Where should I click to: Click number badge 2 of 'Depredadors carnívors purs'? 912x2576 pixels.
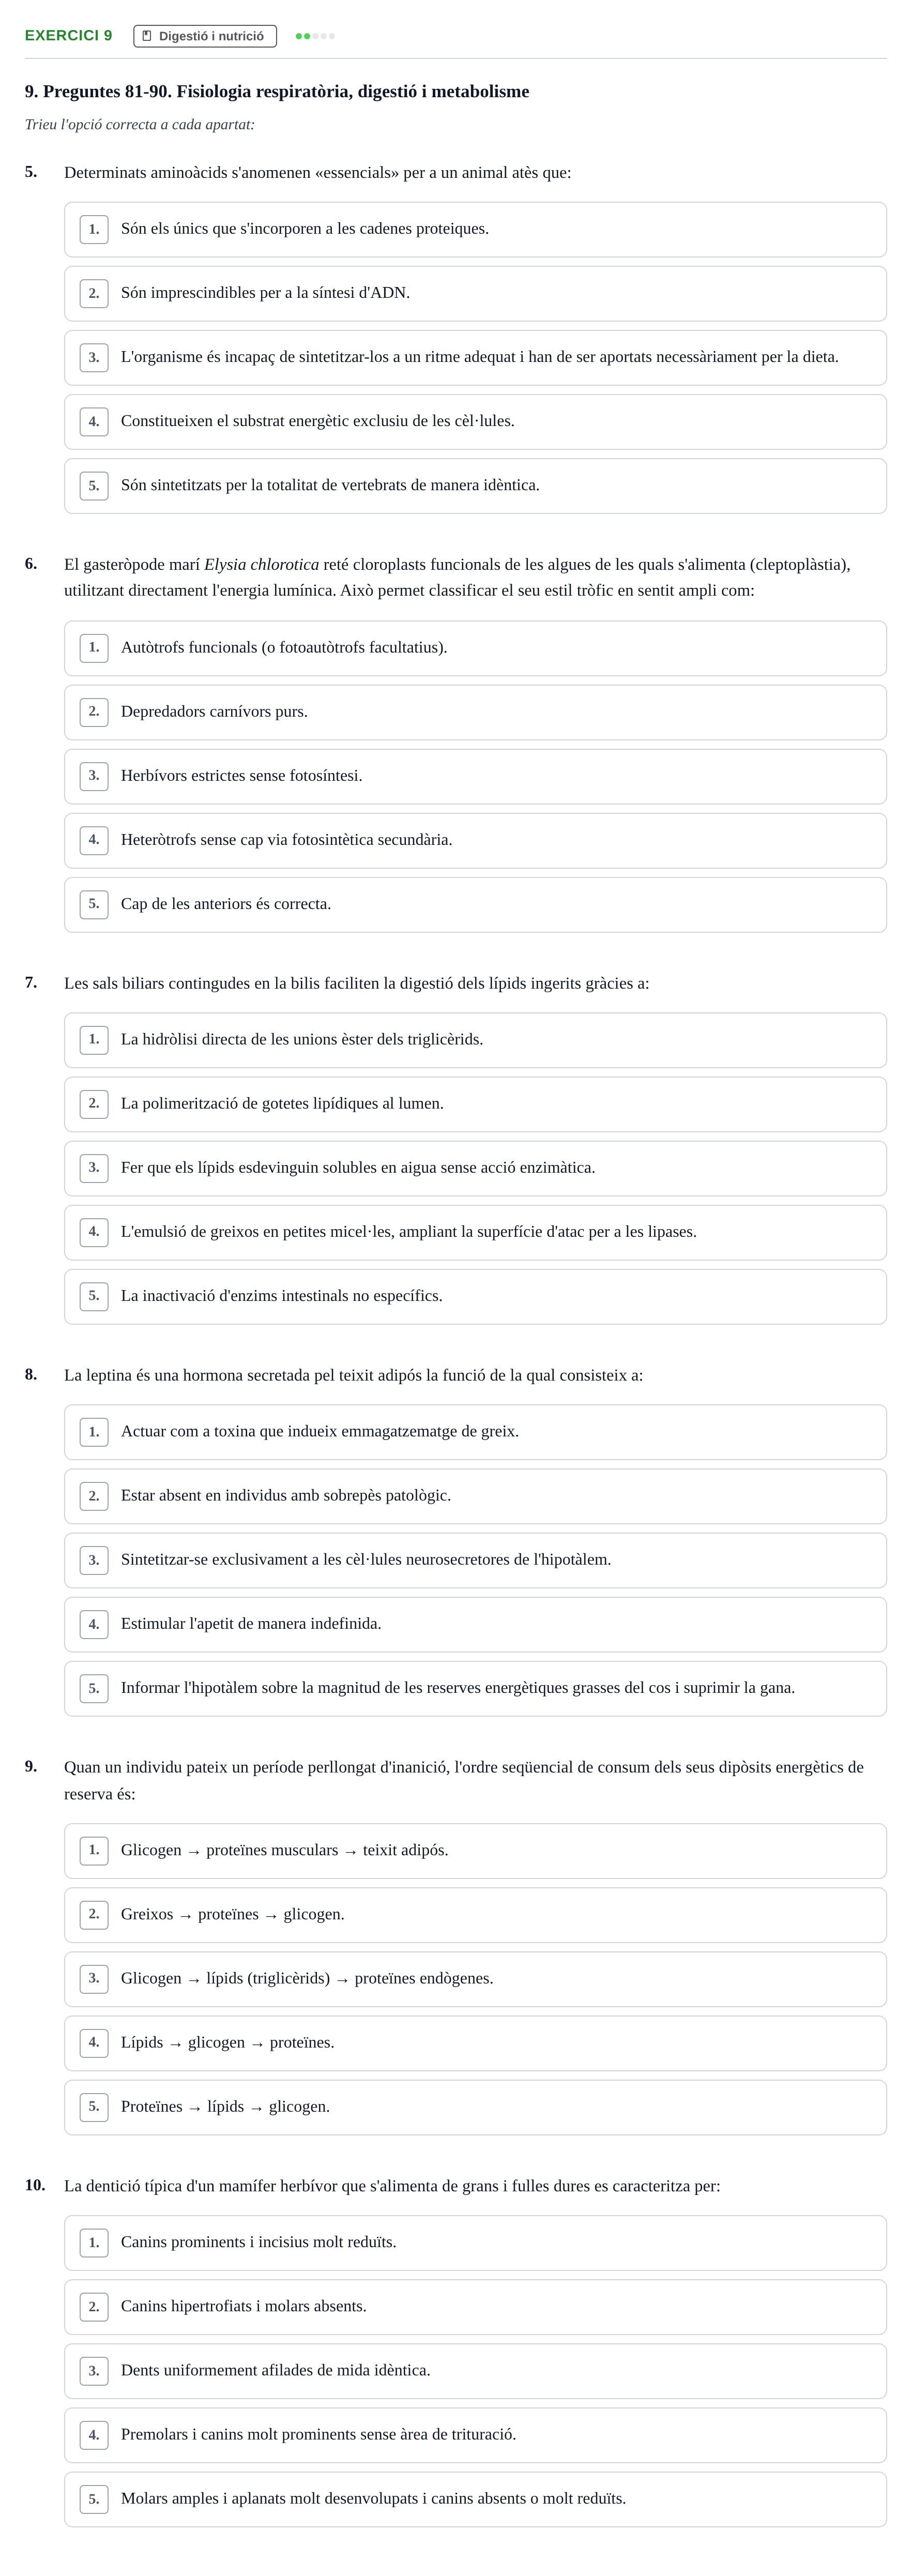[x=94, y=712]
